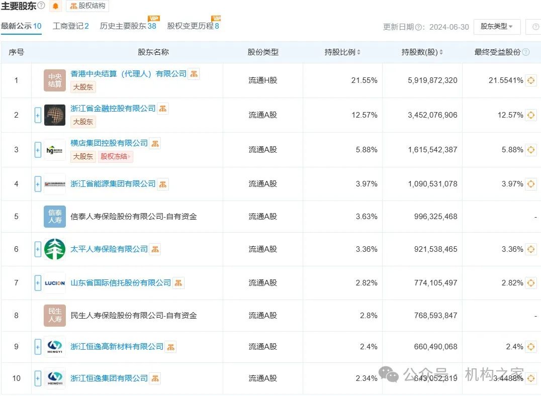Click the 民生人寿保险股份有限公司-自有资金 name
The width and height of the screenshot is (541, 396).
point(134,316)
